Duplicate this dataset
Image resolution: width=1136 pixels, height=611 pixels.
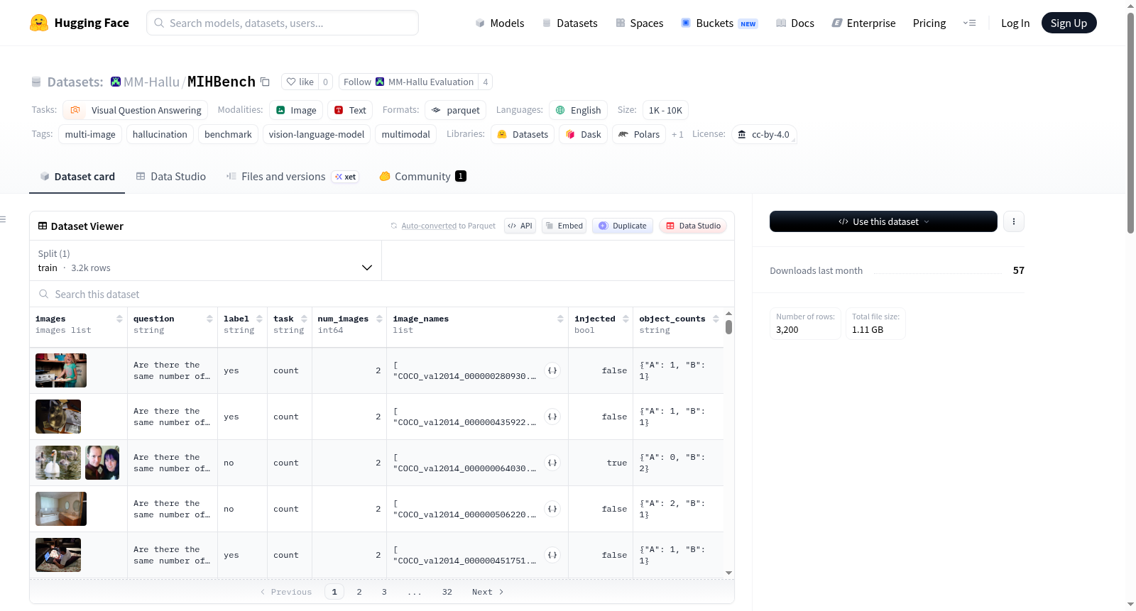pyautogui.click(x=623, y=226)
